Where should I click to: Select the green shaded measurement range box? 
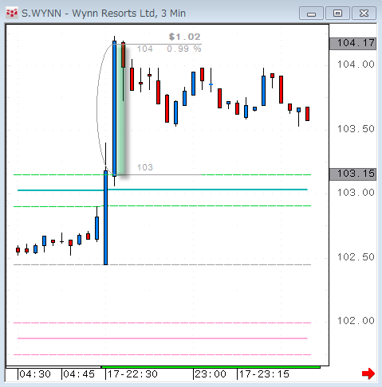[x=121, y=109]
